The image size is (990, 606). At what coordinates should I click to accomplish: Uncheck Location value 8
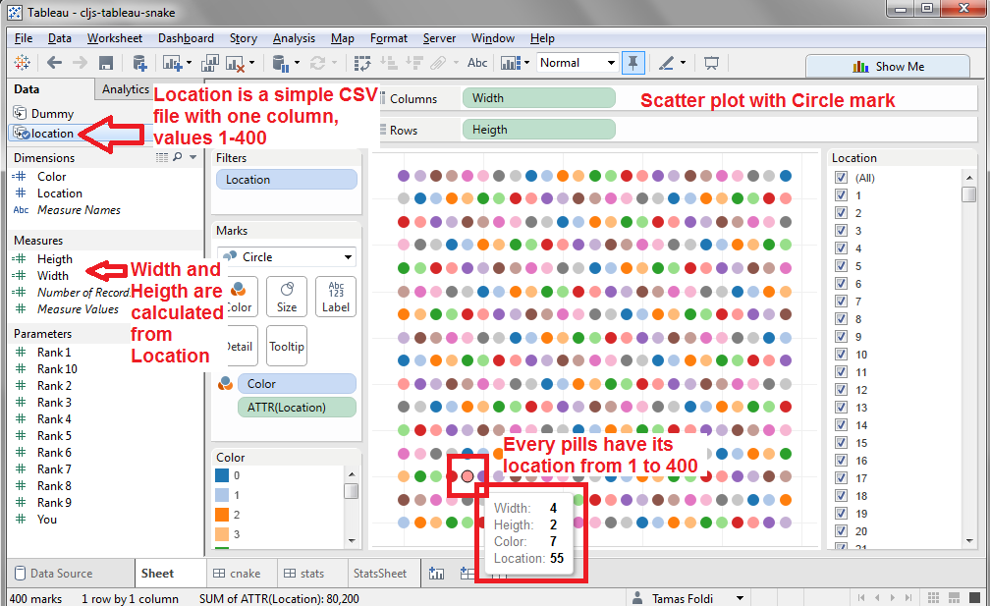click(841, 319)
